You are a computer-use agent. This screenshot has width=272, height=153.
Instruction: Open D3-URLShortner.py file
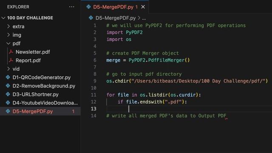tap(35, 94)
